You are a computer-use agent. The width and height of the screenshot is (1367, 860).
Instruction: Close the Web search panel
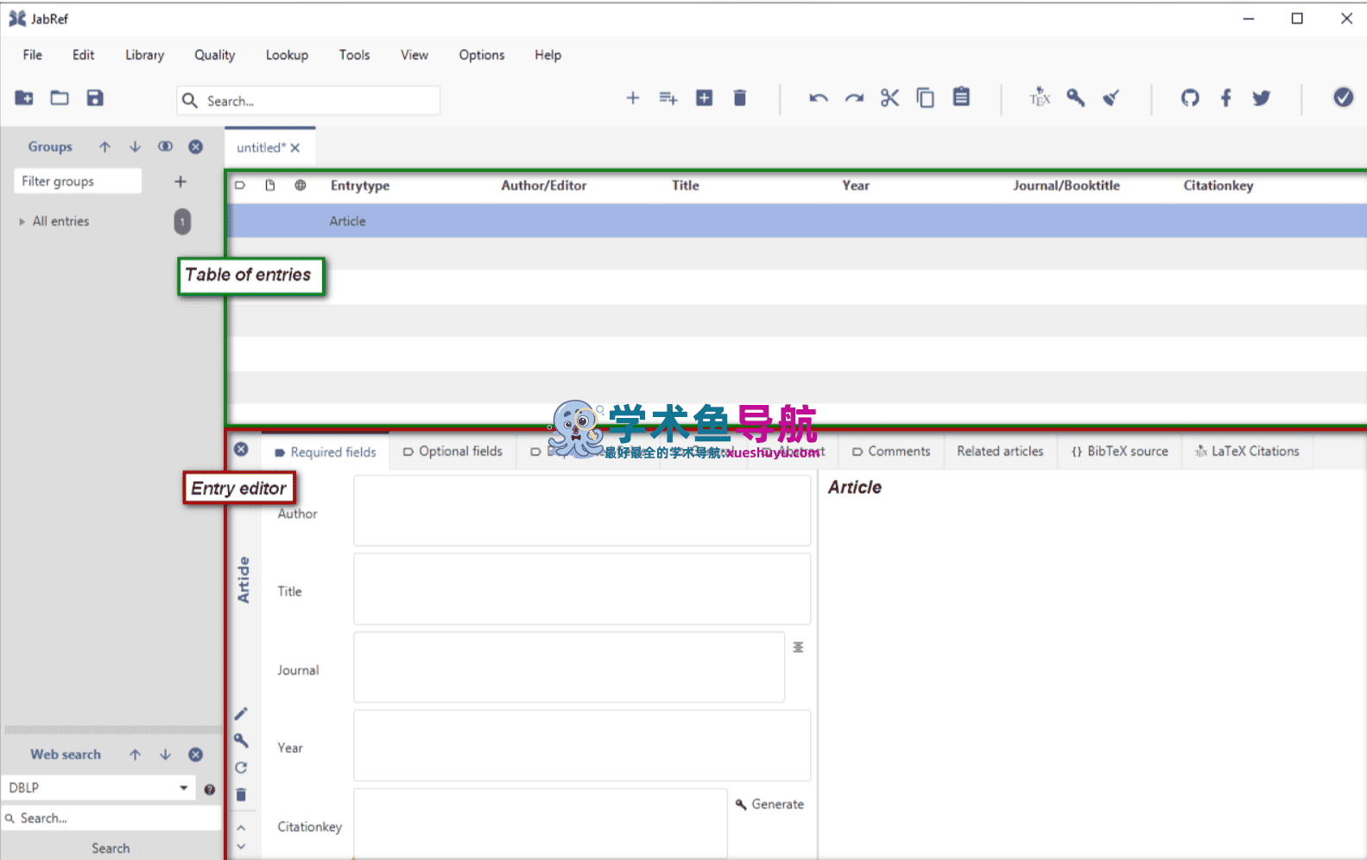click(196, 755)
